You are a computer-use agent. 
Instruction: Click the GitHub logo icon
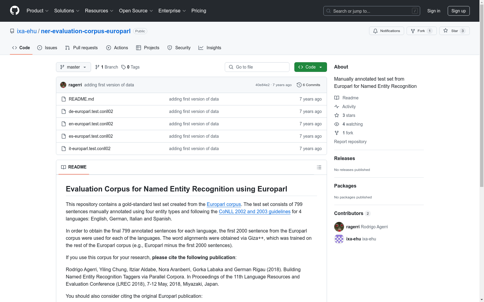coord(15,11)
